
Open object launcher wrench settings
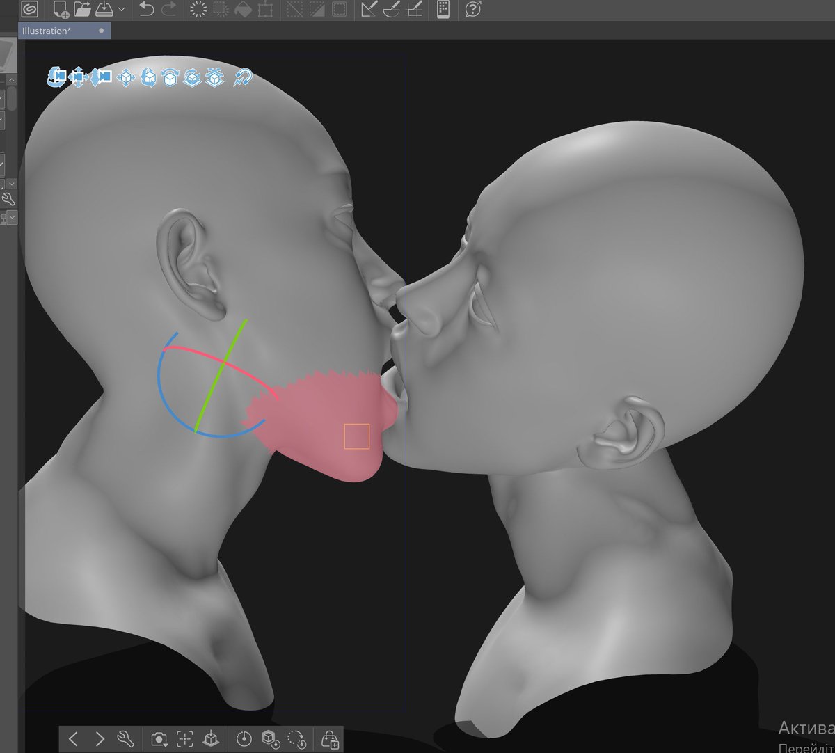click(x=125, y=738)
